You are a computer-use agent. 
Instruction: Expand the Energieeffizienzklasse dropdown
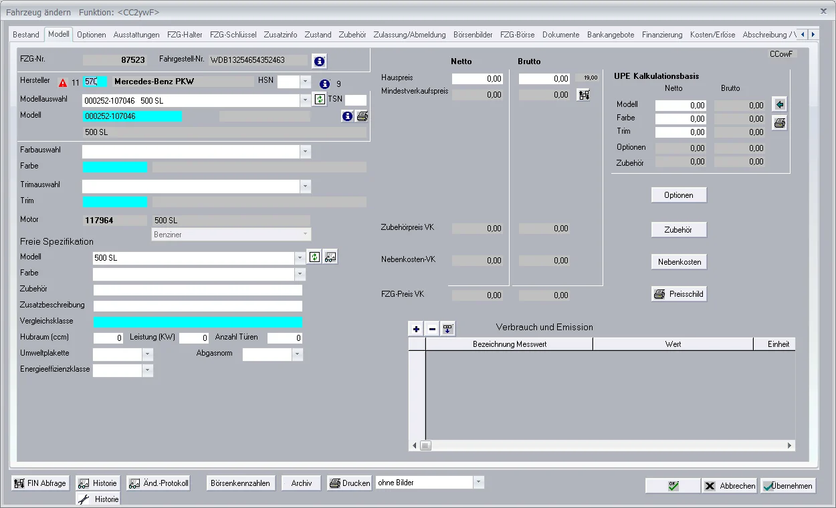[148, 370]
